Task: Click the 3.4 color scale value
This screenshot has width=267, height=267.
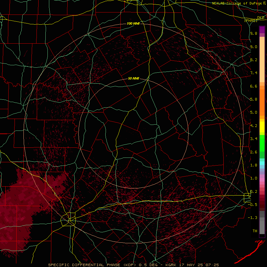Action: tap(254, 139)
